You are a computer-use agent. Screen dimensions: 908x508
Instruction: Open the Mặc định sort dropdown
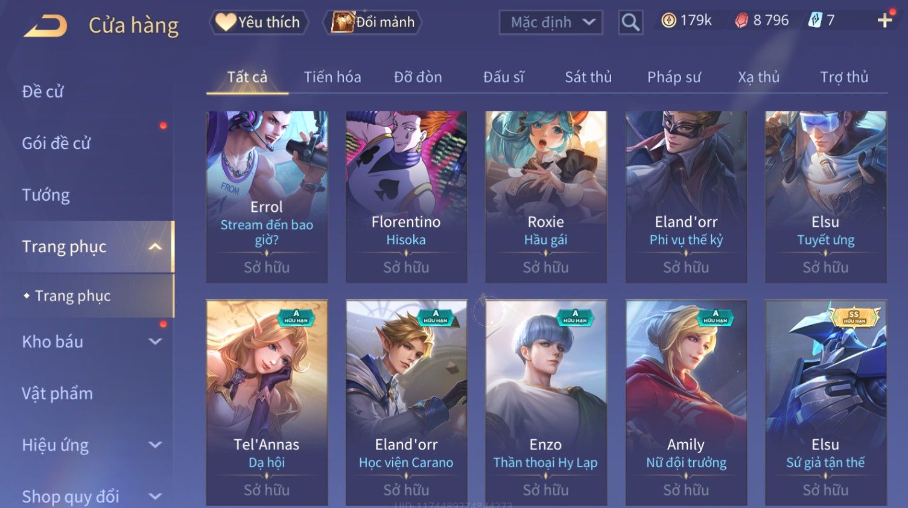coord(551,22)
